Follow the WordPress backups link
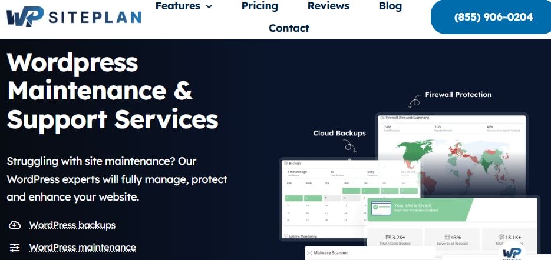This screenshot has height=260, width=551. pos(72,225)
